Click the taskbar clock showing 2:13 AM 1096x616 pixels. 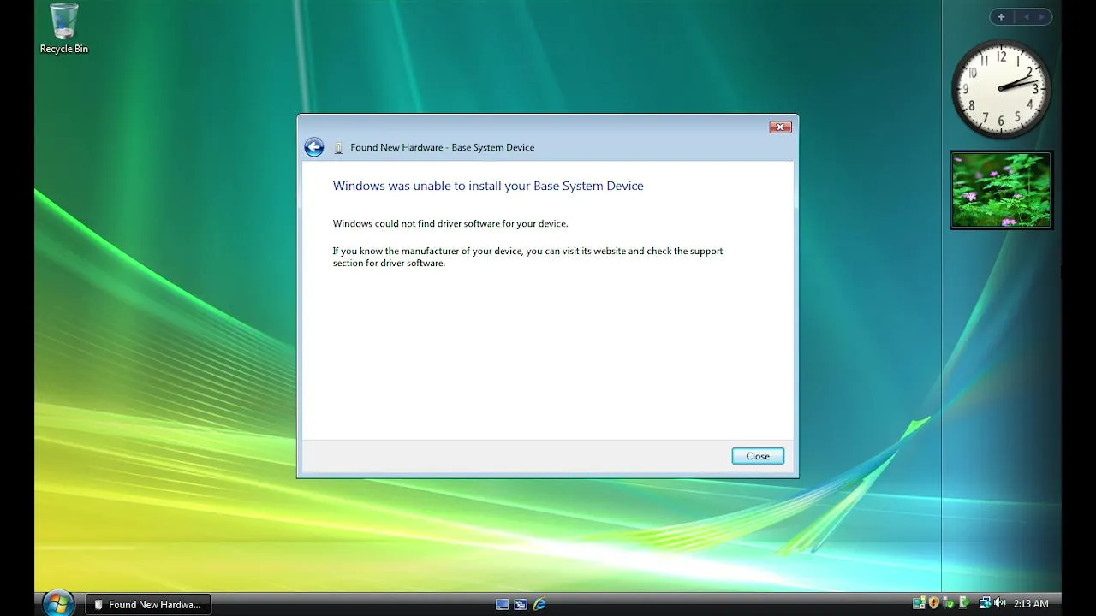point(1031,604)
